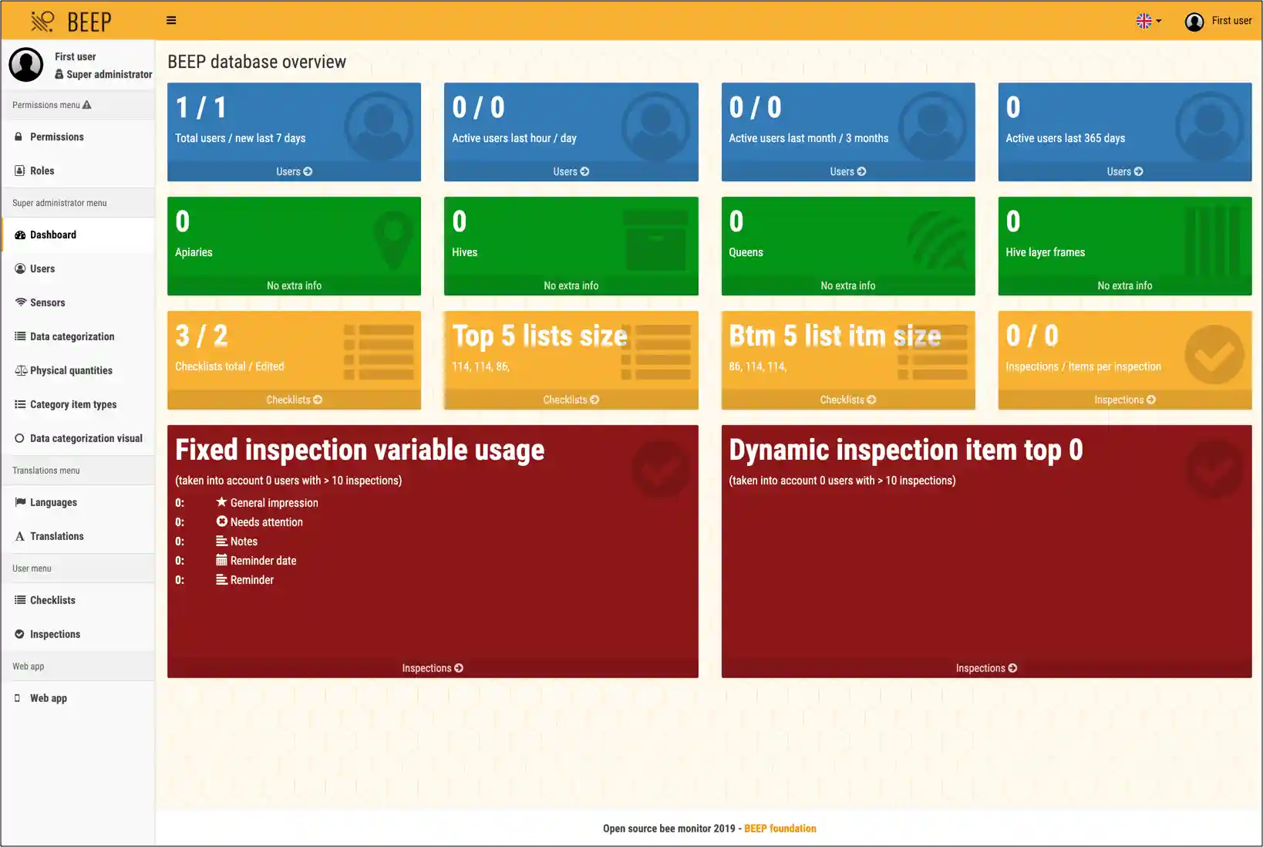Screen dimensions: 1263x847
Task: Open the Roles section
Action: [x=42, y=170]
